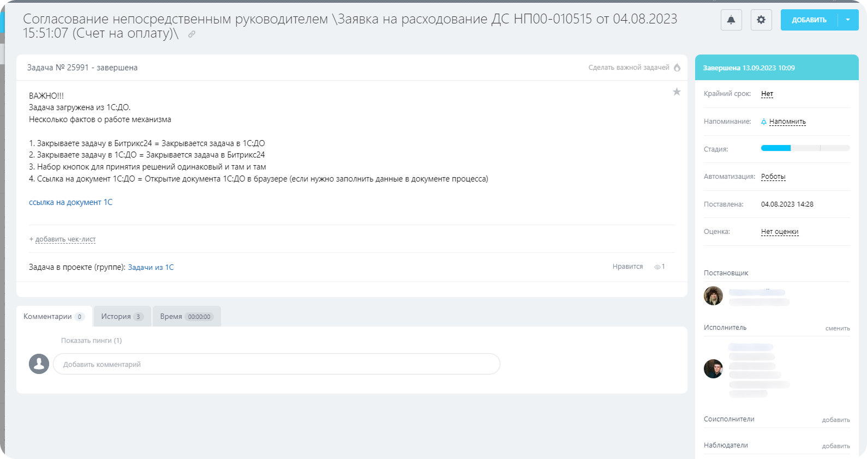Open the Крайний срок 'Нет' selector
The image size is (867, 459).
click(767, 94)
